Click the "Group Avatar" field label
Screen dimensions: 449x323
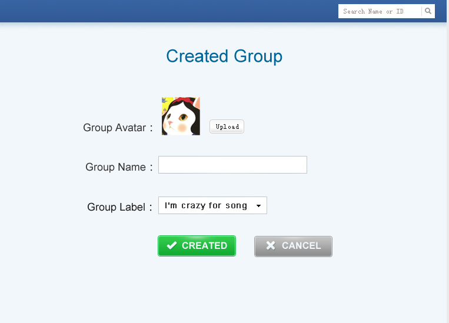click(114, 128)
